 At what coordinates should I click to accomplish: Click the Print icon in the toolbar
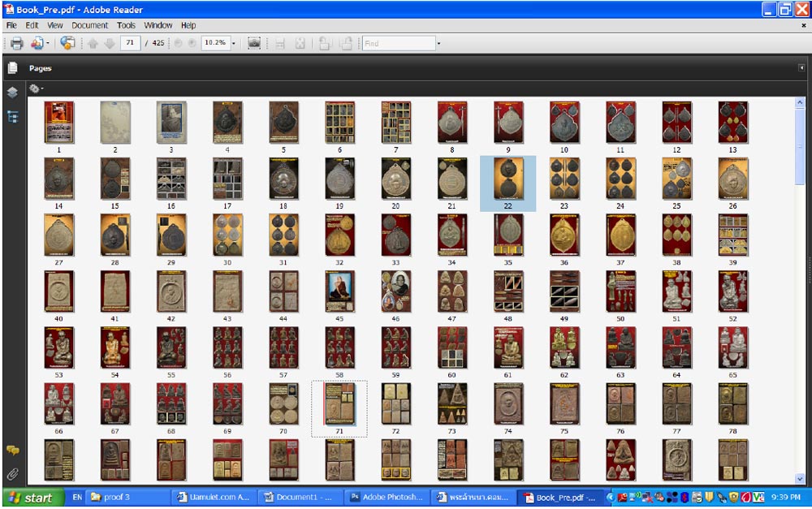[x=15, y=43]
